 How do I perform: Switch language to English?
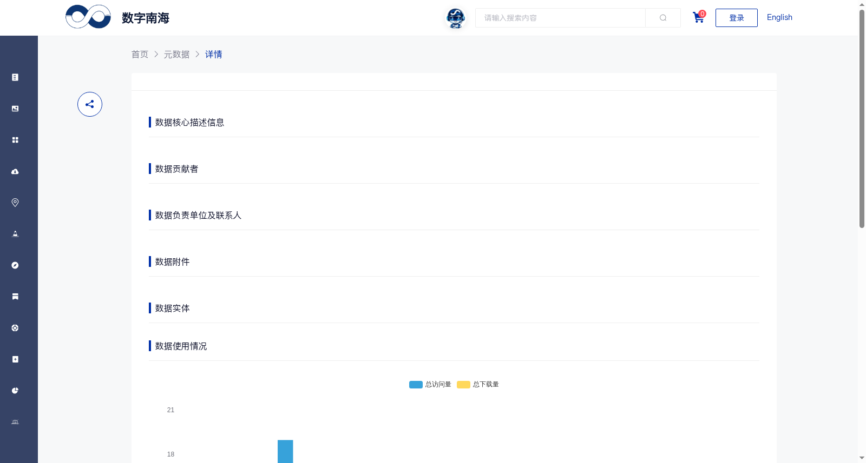[x=779, y=17]
